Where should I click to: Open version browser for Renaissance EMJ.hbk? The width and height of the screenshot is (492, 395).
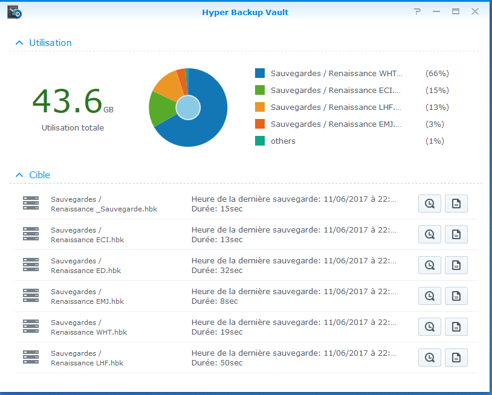(430, 295)
